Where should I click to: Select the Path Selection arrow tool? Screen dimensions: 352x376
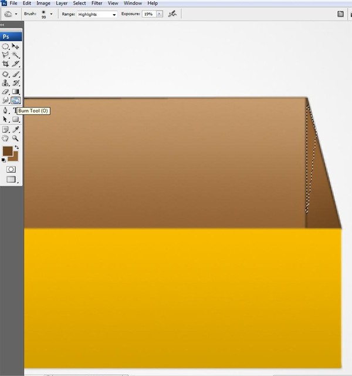(x=5, y=119)
